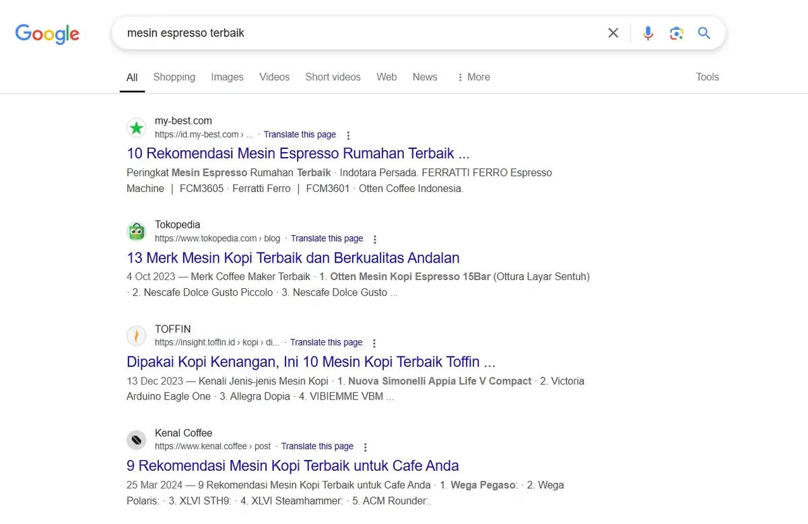Translate the Tokopedia page
The image size is (808, 524).
pos(327,238)
